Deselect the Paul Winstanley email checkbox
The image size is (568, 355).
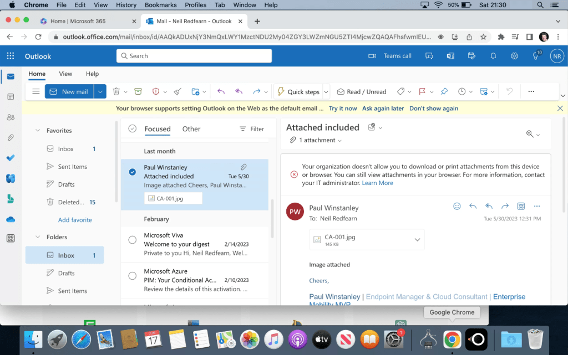[x=132, y=172]
